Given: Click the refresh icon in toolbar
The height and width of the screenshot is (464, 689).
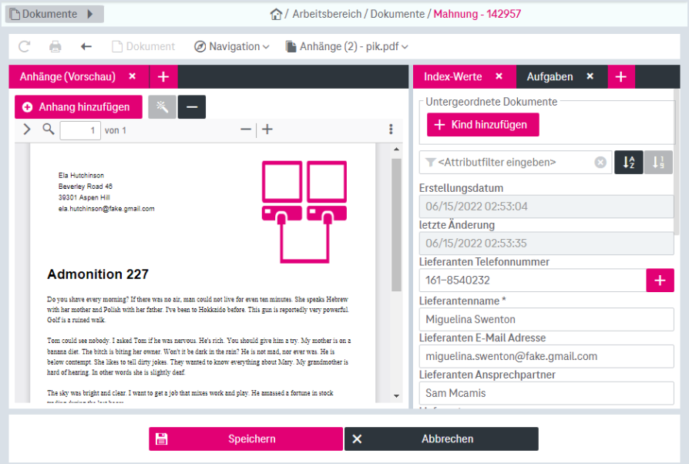Looking at the screenshot, I should 24,46.
